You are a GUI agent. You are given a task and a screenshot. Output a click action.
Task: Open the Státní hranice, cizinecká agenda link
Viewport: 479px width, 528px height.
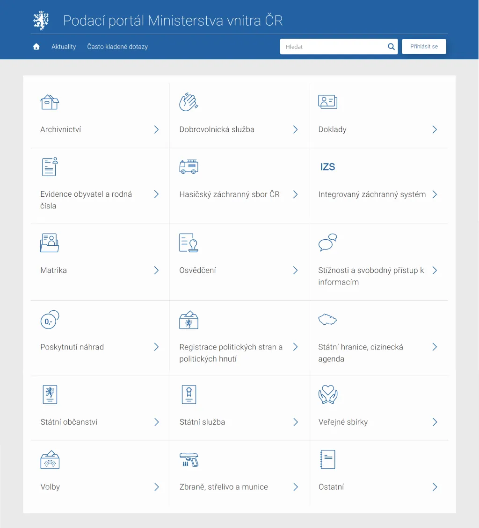[361, 353]
